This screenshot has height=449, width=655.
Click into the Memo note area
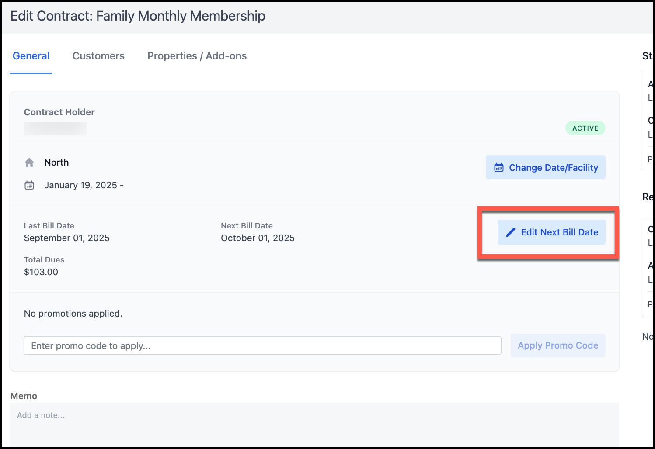click(x=314, y=424)
